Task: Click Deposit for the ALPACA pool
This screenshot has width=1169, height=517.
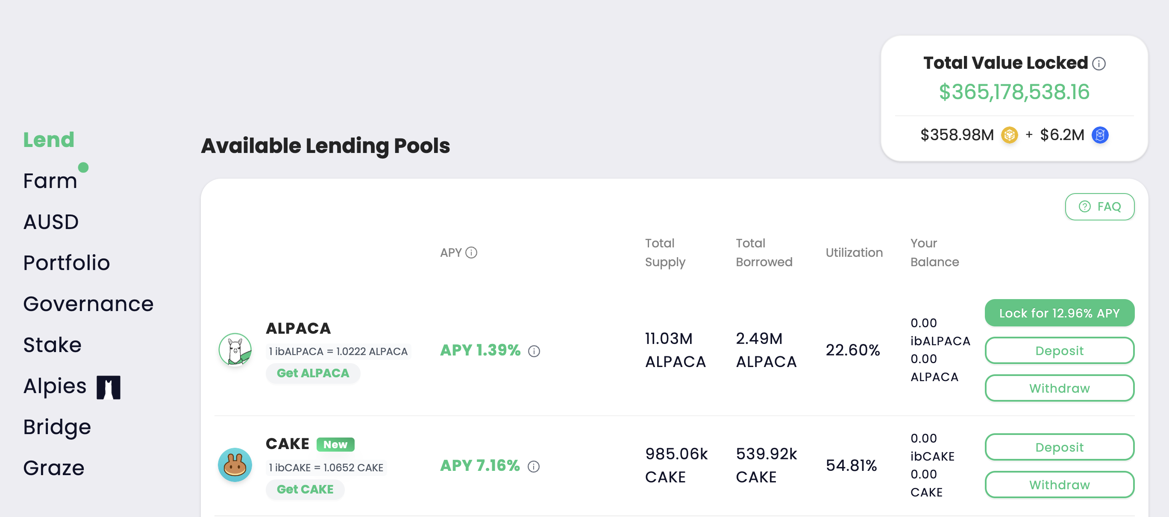Action: [x=1059, y=350]
